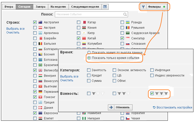Click Выбрать все under Страна

(15, 29)
